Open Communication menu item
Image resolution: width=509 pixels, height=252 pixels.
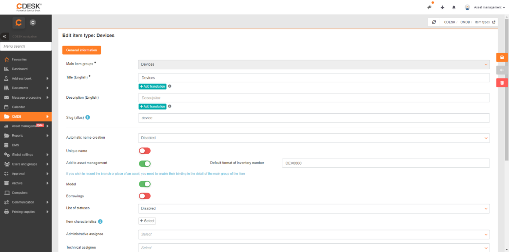click(x=26, y=202)
